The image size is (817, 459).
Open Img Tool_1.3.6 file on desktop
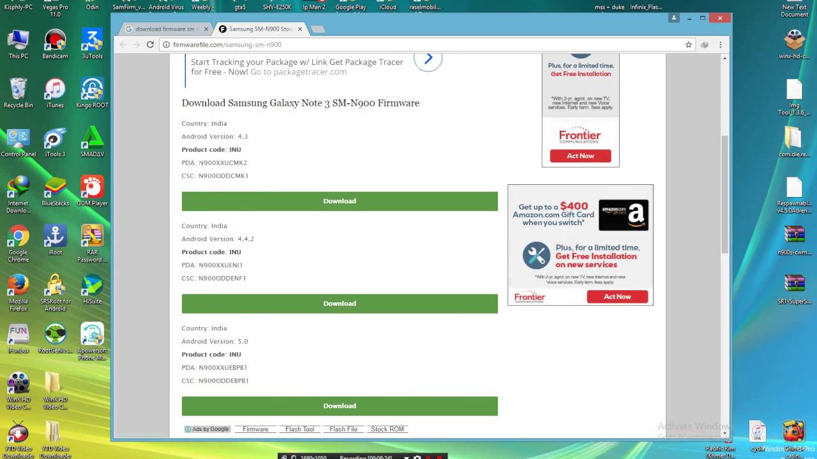click(x=794, y=96)
